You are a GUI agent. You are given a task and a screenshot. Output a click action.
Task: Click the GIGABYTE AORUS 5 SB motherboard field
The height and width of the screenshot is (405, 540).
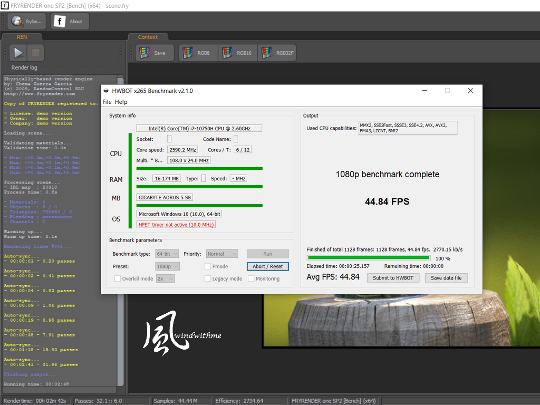pyautogui.click(x=165, y=197)
